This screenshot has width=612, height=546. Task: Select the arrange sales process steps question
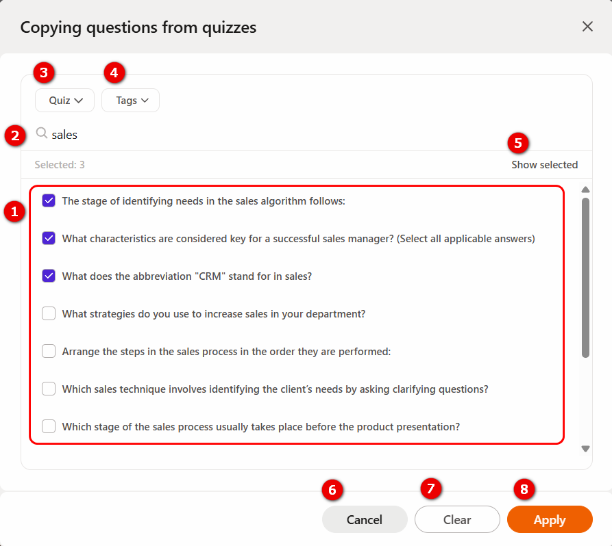tap(49, 351)
